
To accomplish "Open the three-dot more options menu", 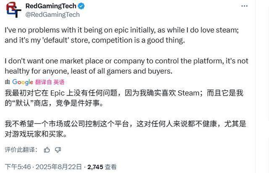I will coord(244,6).
